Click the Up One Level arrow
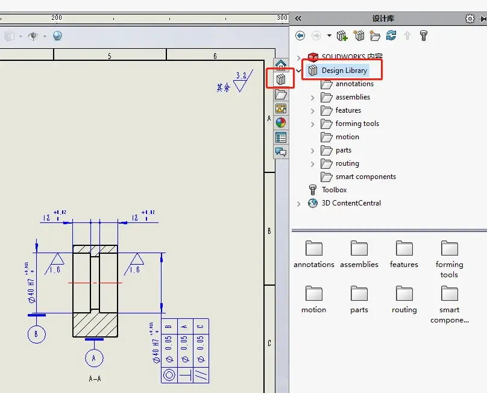This screenshot has width=487, height=393. [x=407, y=36]
